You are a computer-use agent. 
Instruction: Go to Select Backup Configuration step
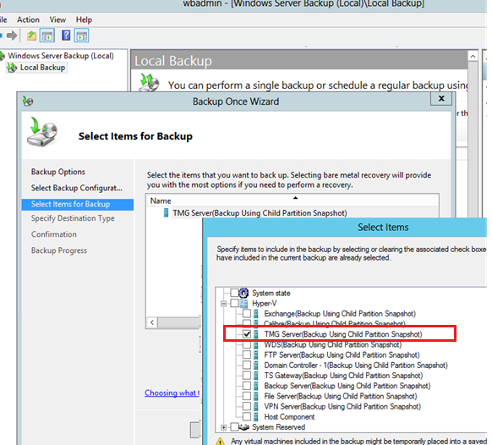(77, 188)
